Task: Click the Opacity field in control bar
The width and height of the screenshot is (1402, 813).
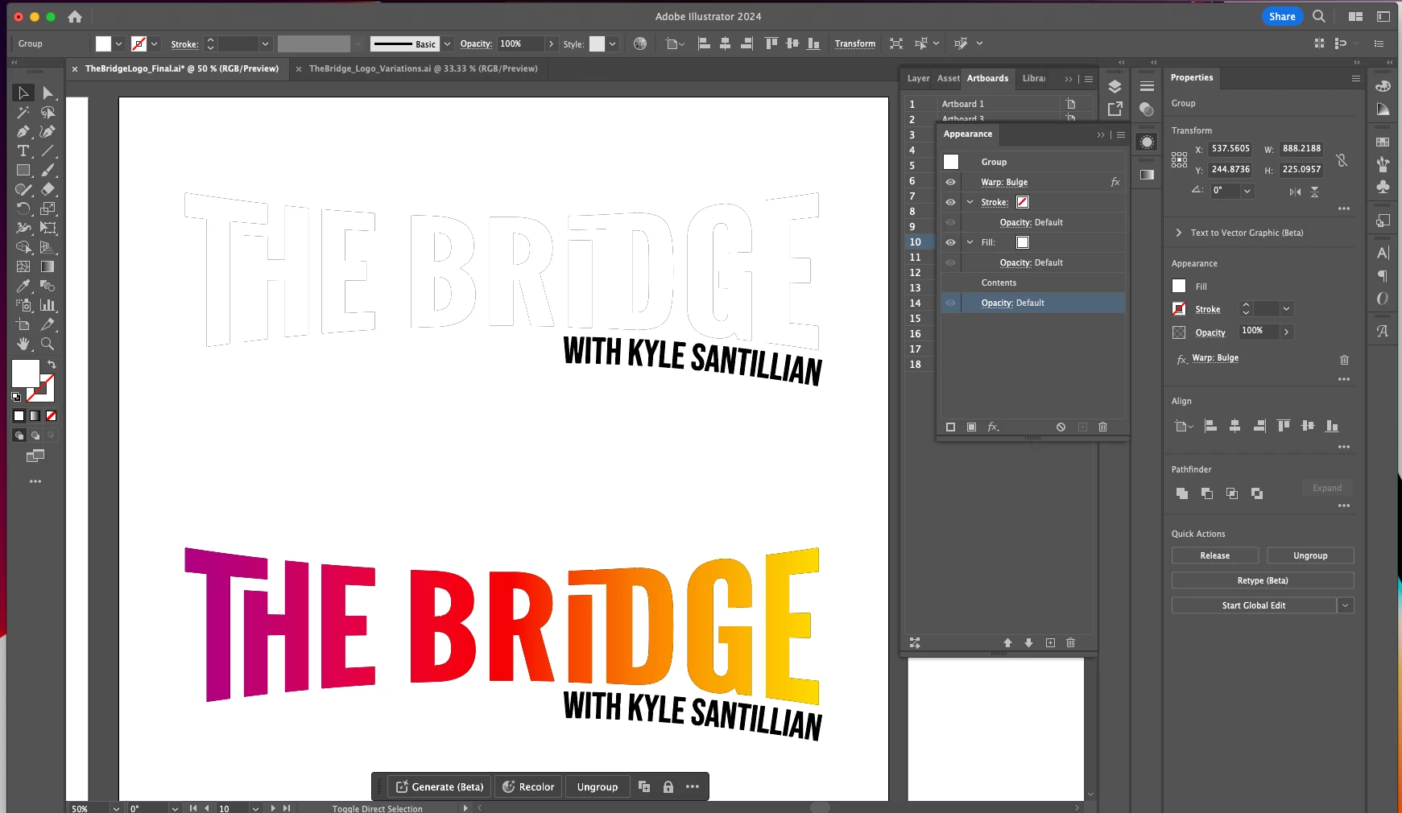Action: click(x=521, y=44)
